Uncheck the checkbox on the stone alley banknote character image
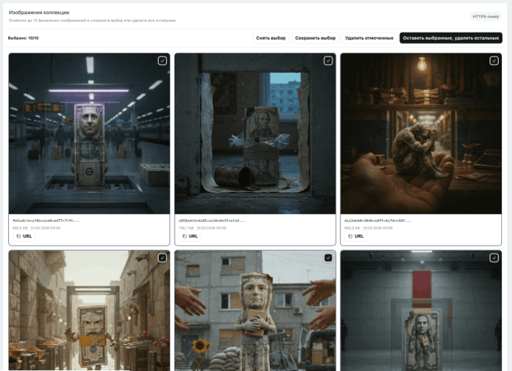 (163, 258)
